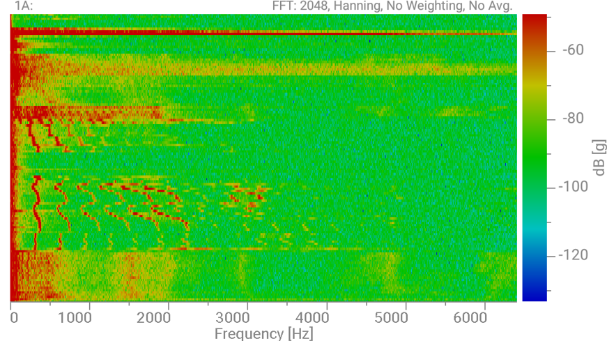
Task: Select the -100 dB color scale tick
Action: point(571,187)
